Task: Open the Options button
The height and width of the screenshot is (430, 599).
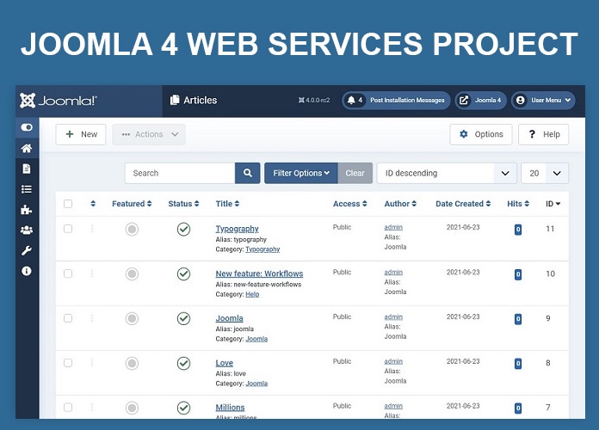Action: coord(481,134)
